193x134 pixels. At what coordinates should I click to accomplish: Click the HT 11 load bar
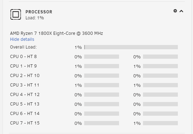(160, 85)
